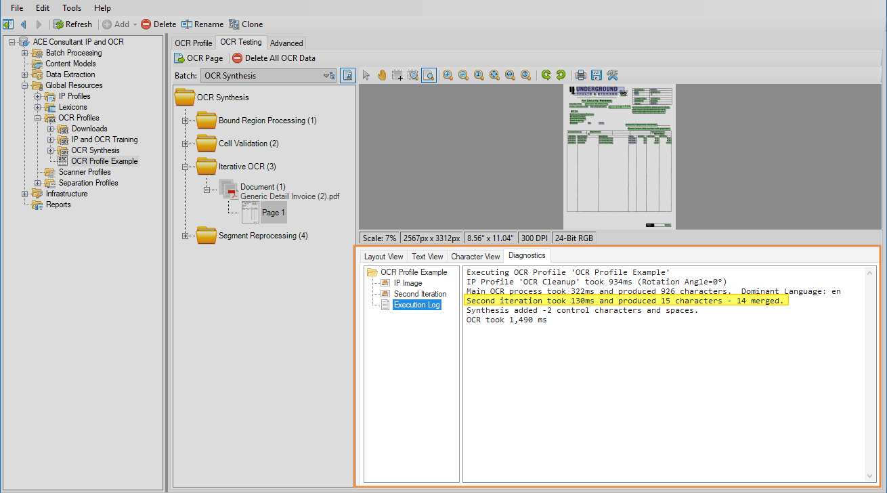Save the image with the floppy disk icon
The height and width of the screenshot is (493, 887).
(596, 75)
